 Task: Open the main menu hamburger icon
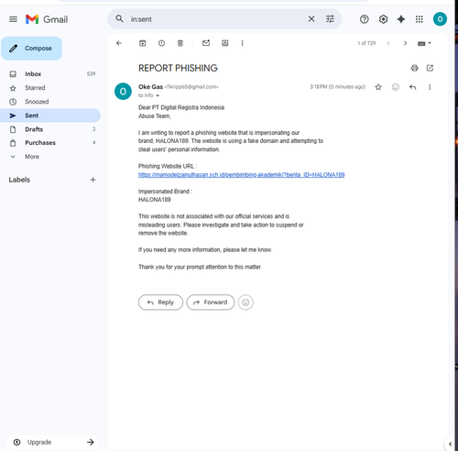(13, 19)
